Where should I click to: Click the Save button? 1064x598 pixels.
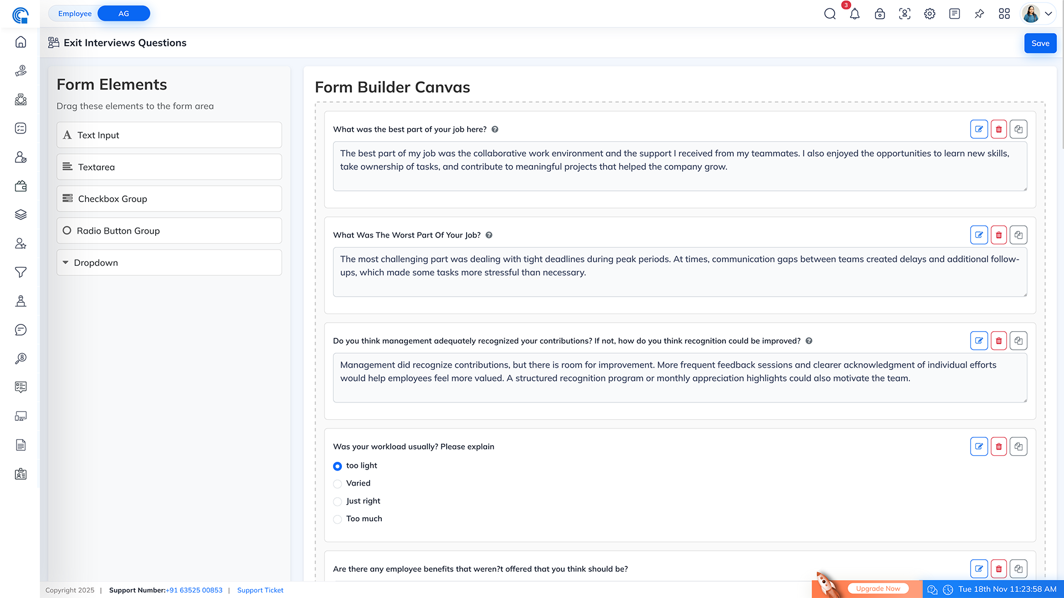[x=1040, y=43]
